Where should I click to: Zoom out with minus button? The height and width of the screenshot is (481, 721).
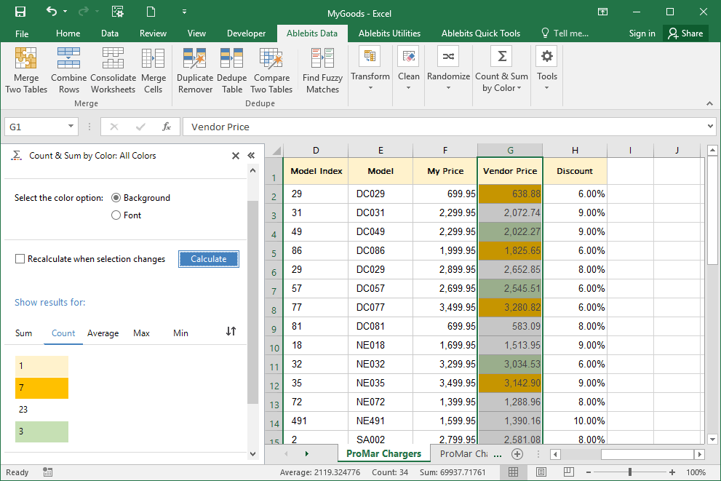[x=588, y=472]
